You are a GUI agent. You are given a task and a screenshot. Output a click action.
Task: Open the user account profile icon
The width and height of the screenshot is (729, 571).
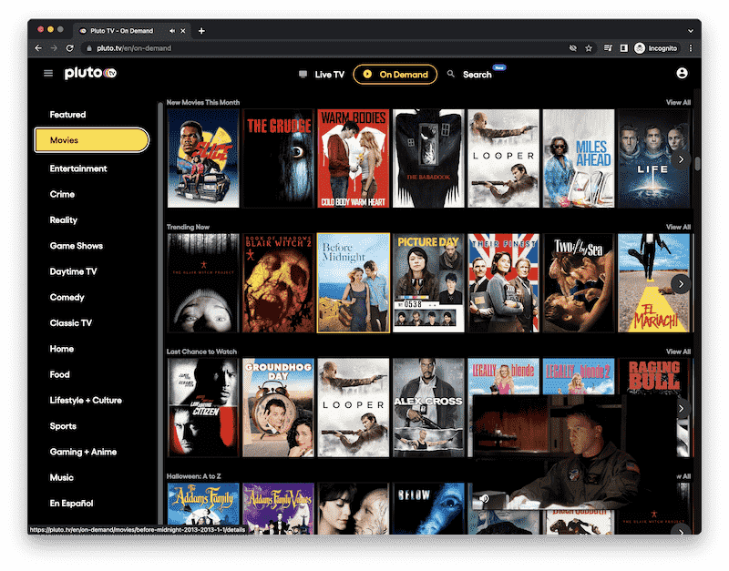point(682,74)
